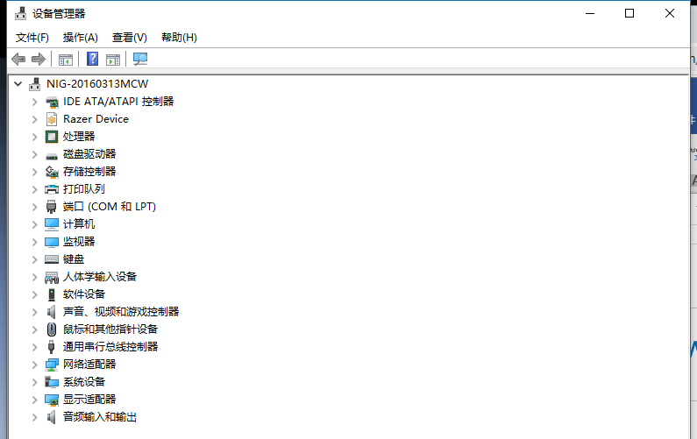This screenshot has width=697, height=439.
Task: Expand the IDE ATA/ATAPI 控制器 branch
Action: point(35,102)
